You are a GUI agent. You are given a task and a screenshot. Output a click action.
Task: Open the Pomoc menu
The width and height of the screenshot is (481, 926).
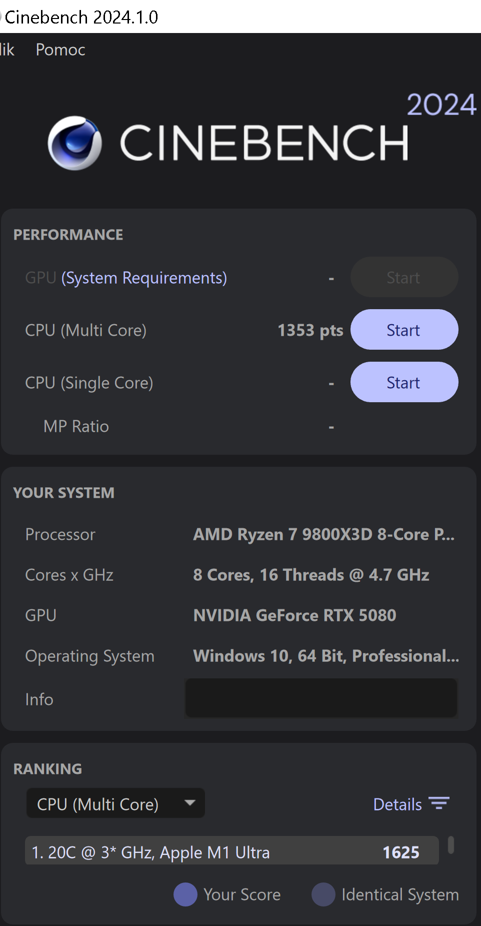60,50
